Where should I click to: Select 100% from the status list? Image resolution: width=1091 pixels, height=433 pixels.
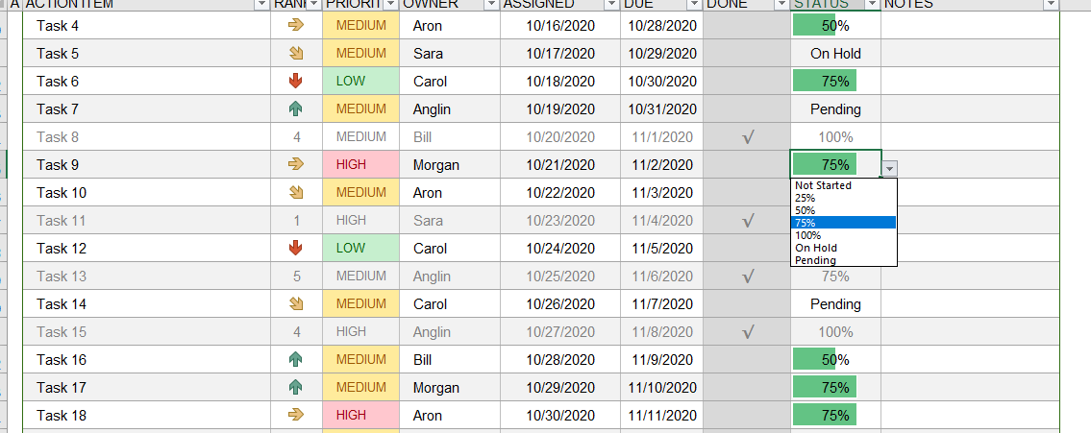[x=843, y=235]
